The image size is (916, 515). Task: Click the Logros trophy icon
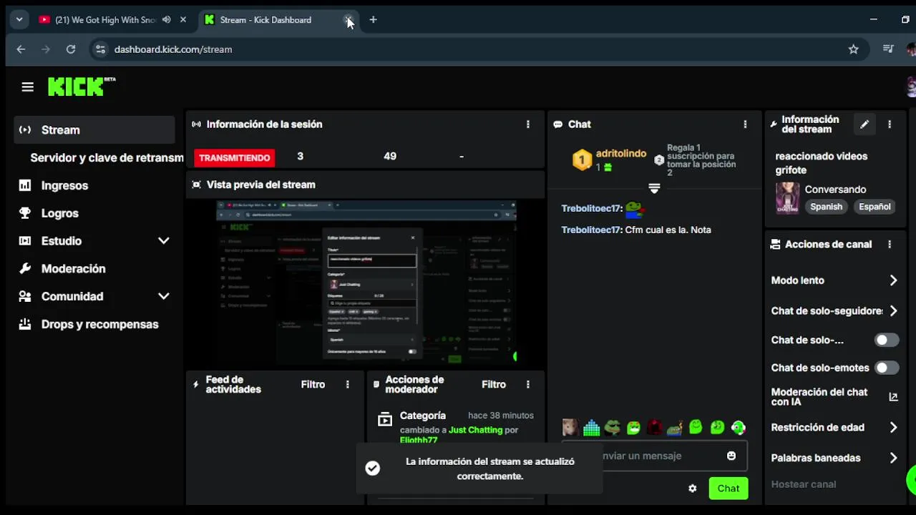point(25,213)
